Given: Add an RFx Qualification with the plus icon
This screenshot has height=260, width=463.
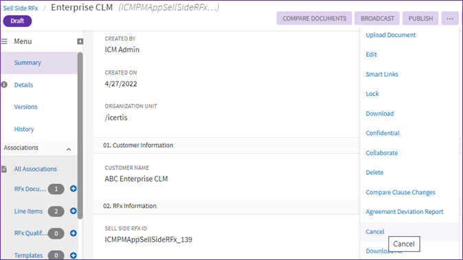Looking at the screenshot, I should point(74,233).
